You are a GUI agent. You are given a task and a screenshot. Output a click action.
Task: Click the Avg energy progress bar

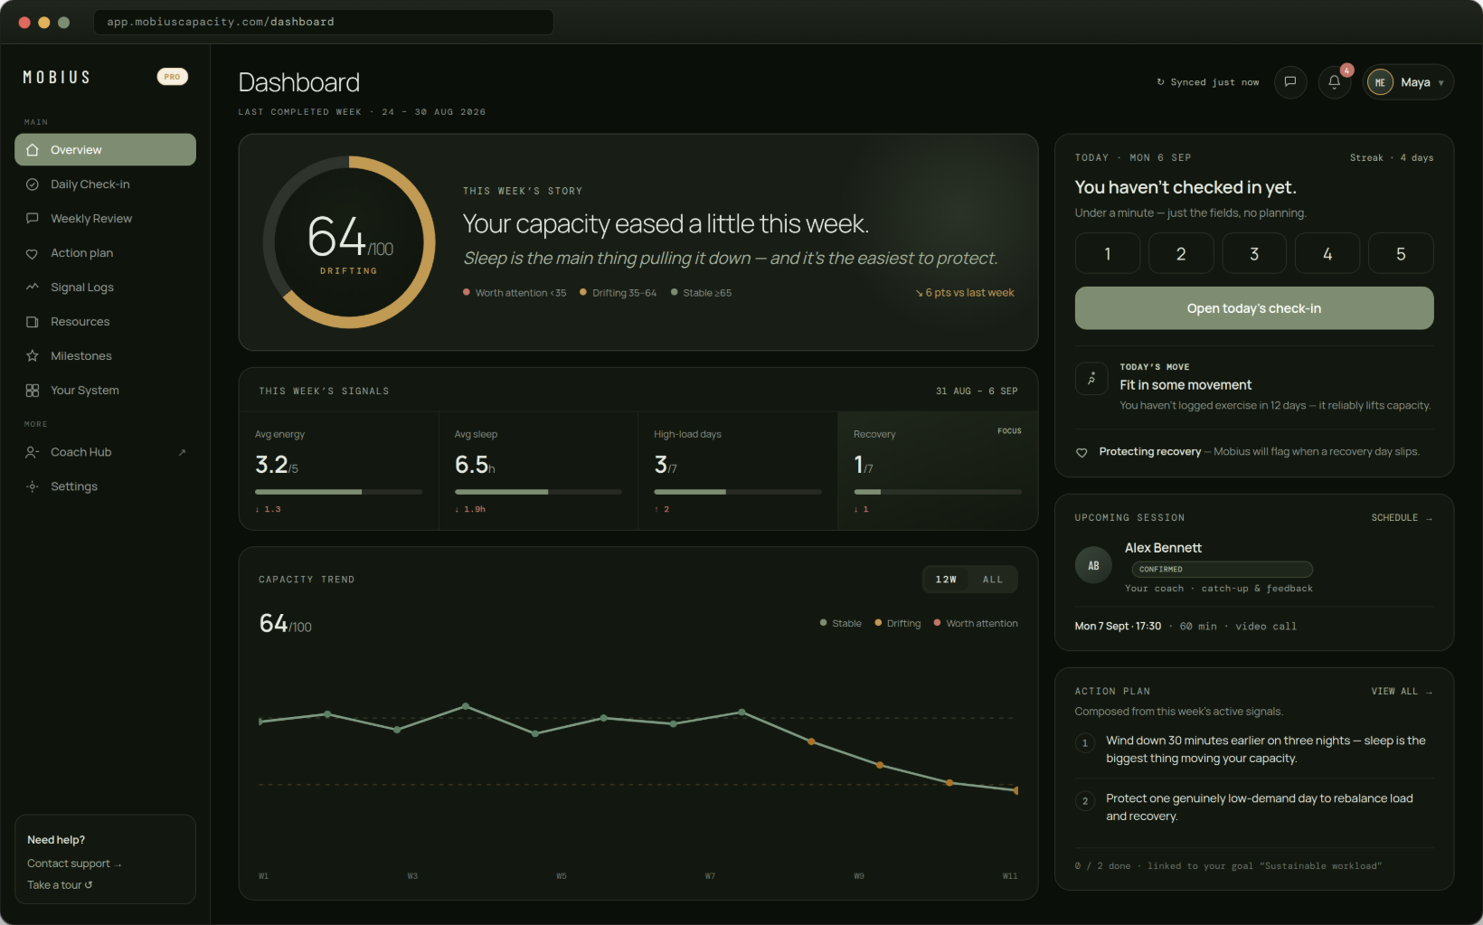[x=338, y=492]
